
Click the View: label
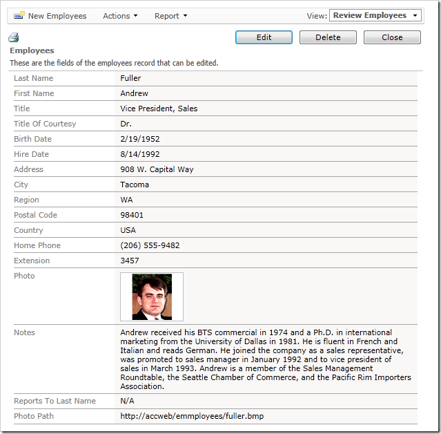(317, 16)
